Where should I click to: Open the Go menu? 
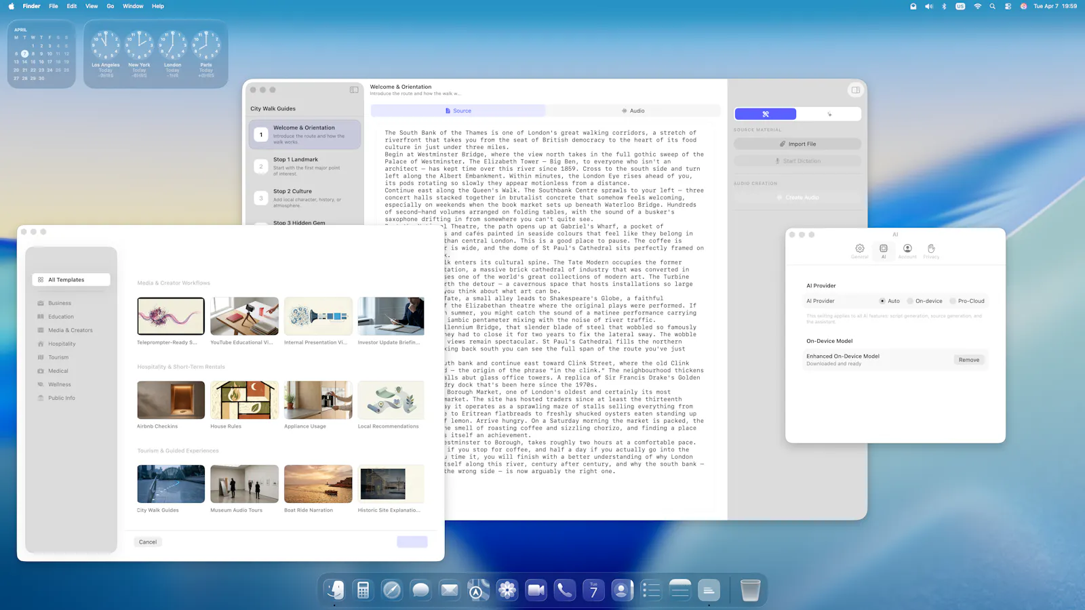pos(110,6)
